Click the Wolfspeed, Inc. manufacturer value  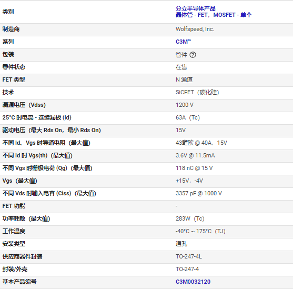(x=195, y=29)
